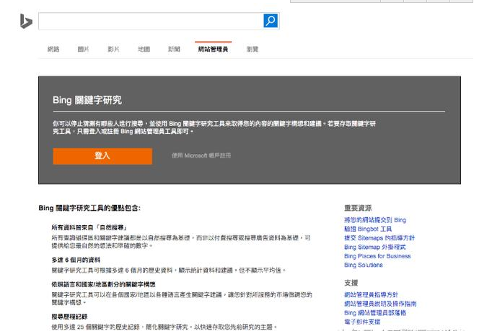Switch to the 圖片 (Images) tab
The width and height of the screenshot is (492, 331).
pos(84,50)
